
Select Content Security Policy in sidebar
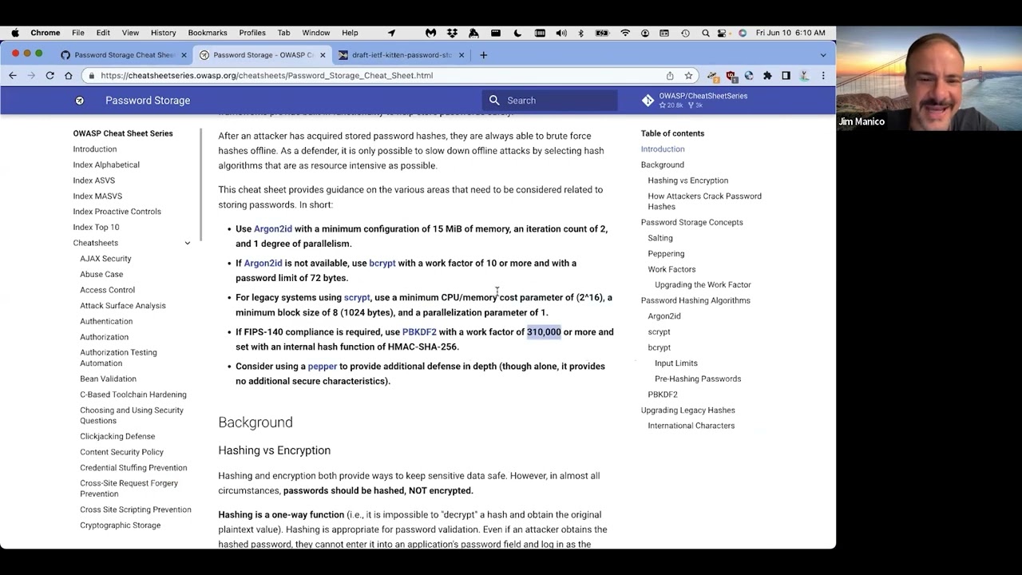pos(121,452)
